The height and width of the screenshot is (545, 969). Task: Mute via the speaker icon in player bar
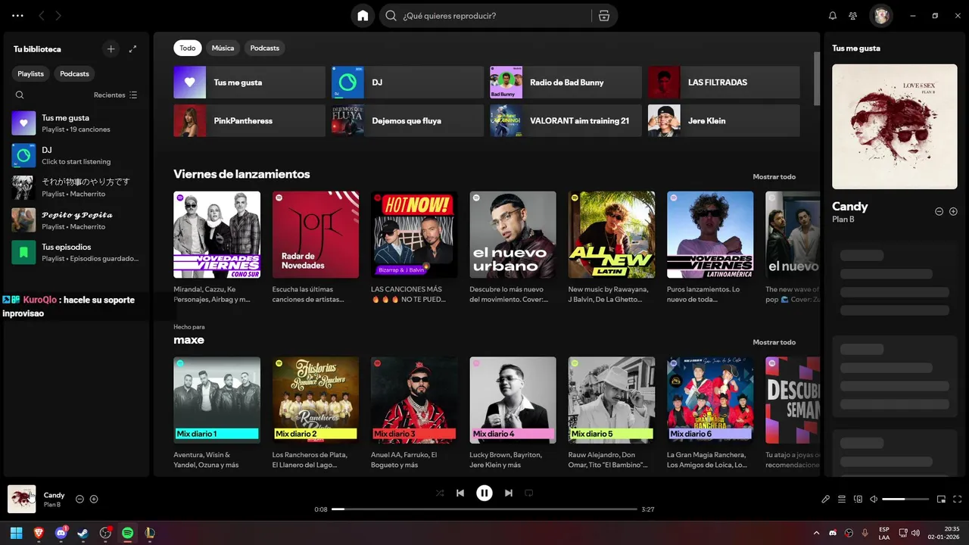(874, 499)
